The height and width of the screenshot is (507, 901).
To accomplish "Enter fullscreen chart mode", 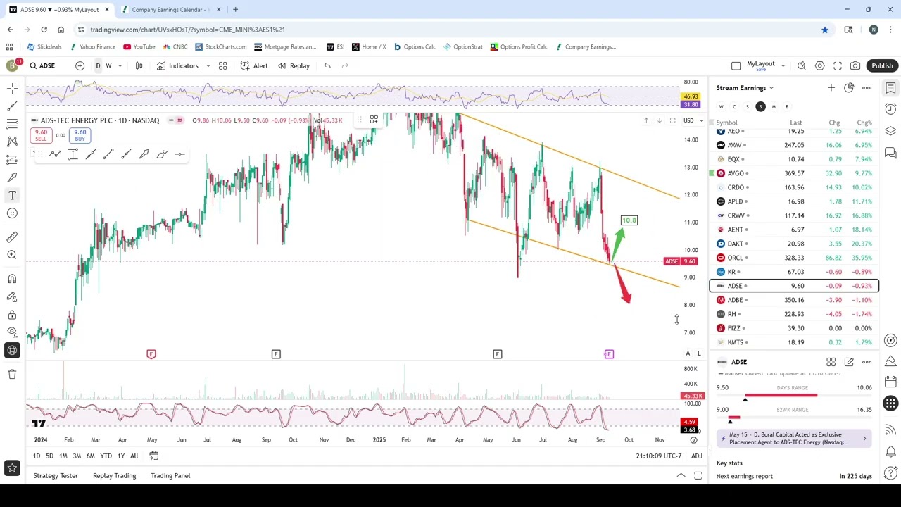I will pos(838,65).
